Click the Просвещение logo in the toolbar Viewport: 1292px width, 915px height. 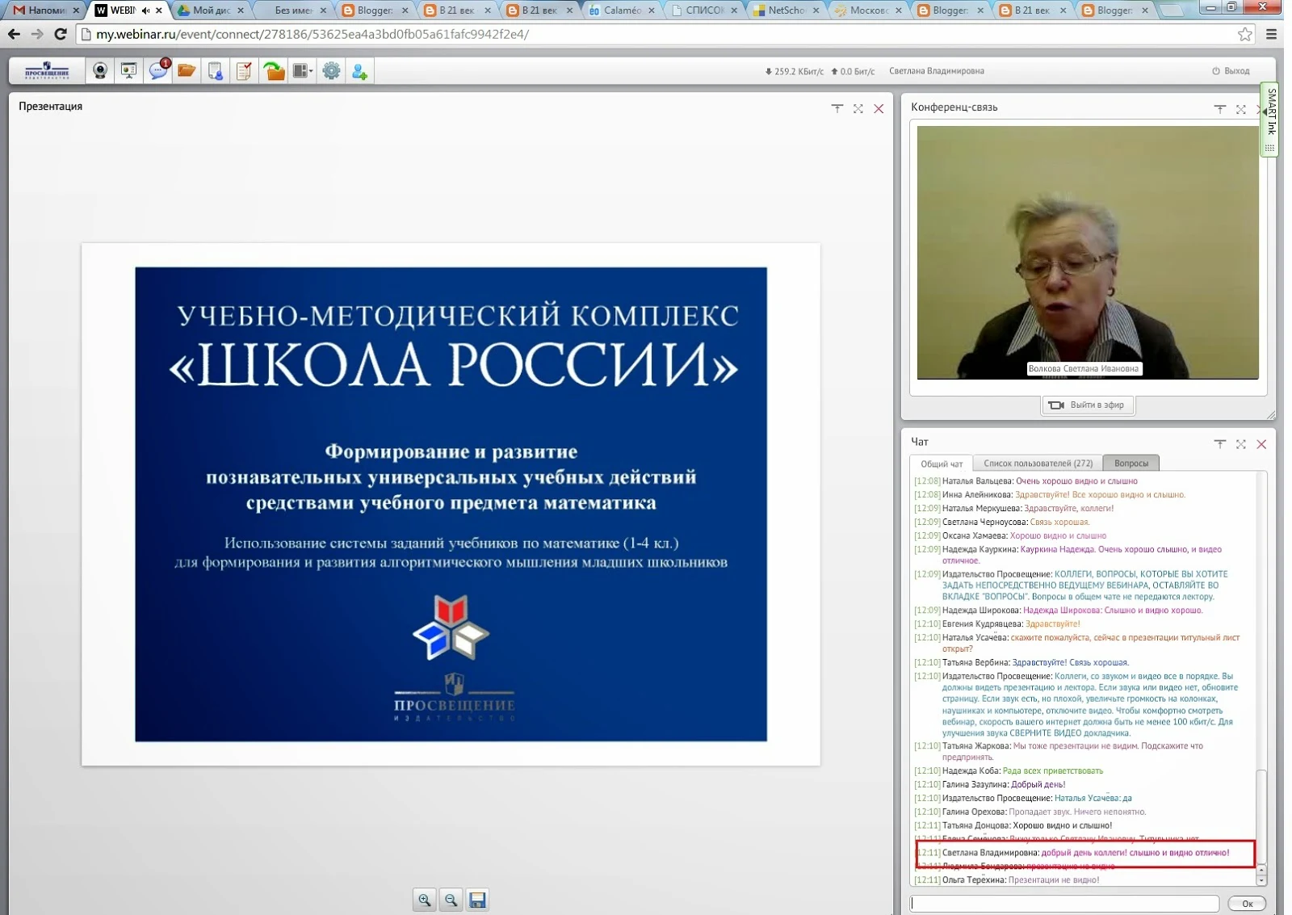tap(47, 71)
